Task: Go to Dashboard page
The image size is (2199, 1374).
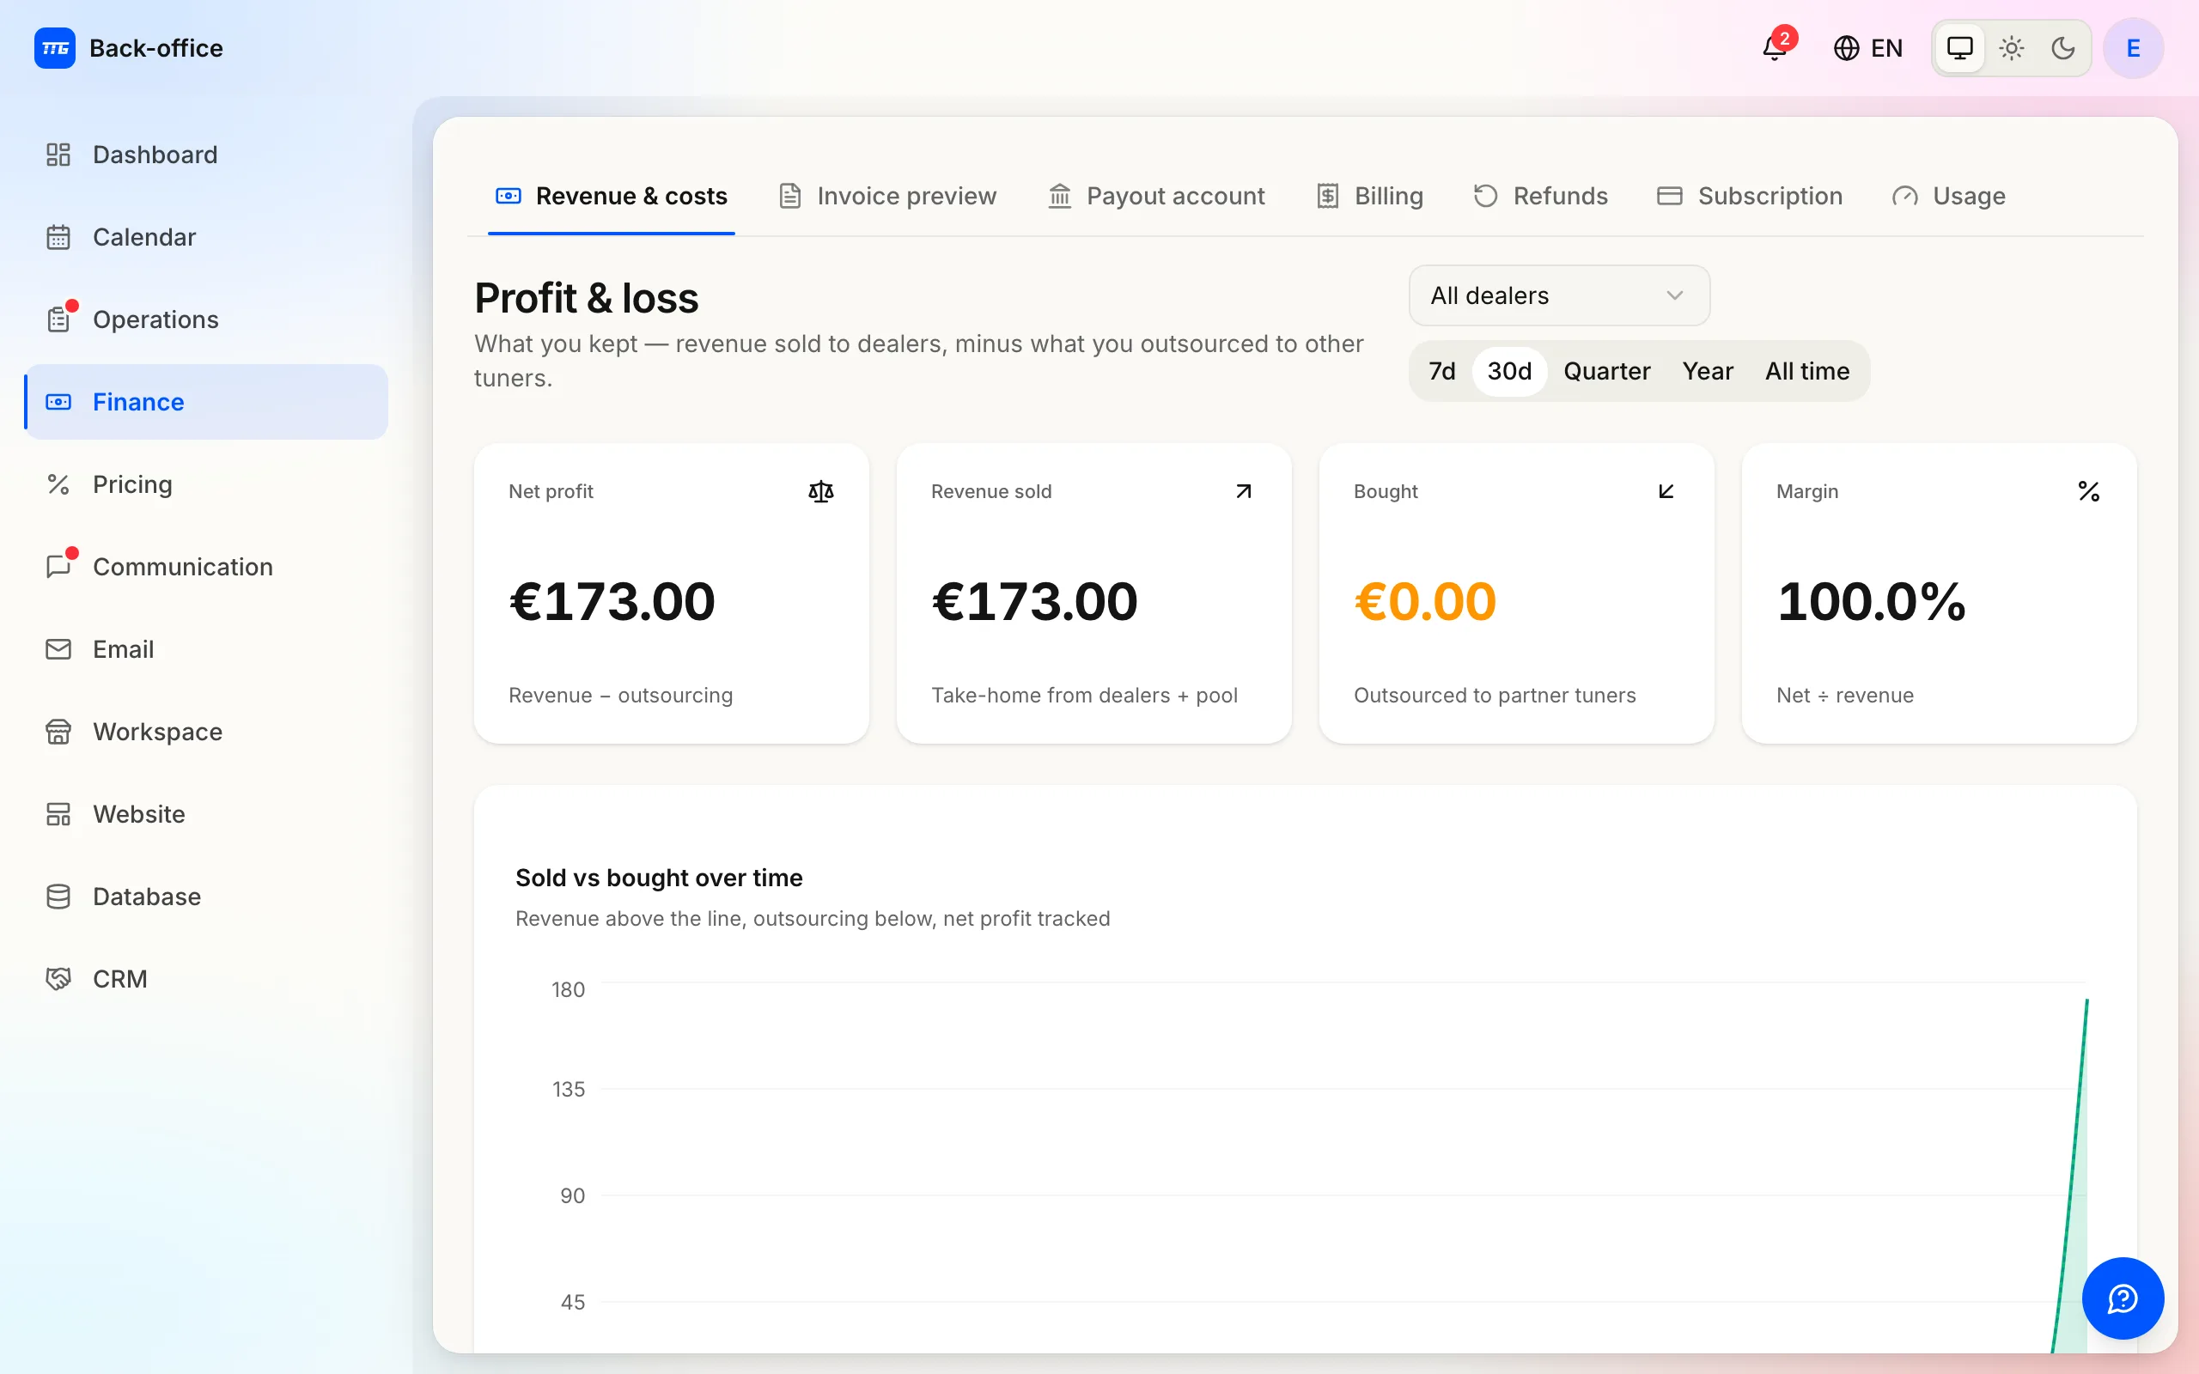Action: (x=206, y=155)
